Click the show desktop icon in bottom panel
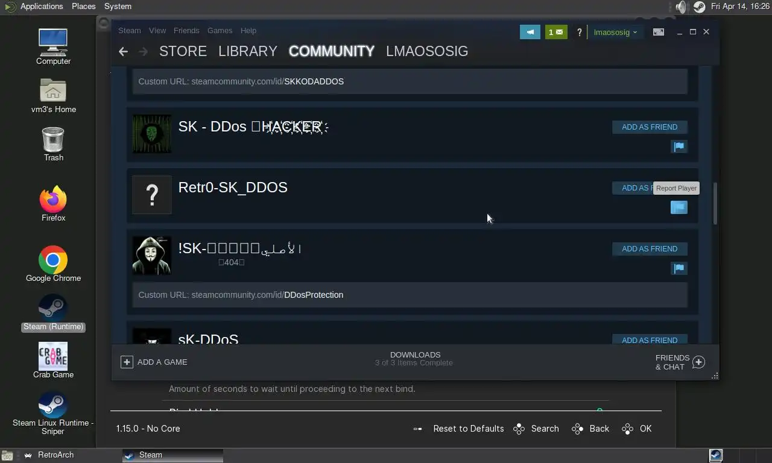772x463 pixels. 7,455
